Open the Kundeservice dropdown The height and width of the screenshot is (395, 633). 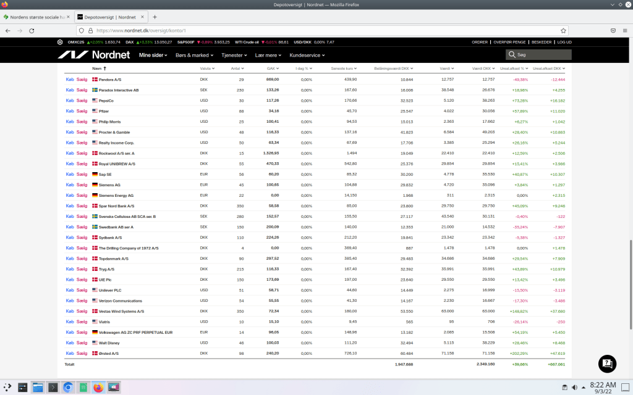[x=307, y=55]
